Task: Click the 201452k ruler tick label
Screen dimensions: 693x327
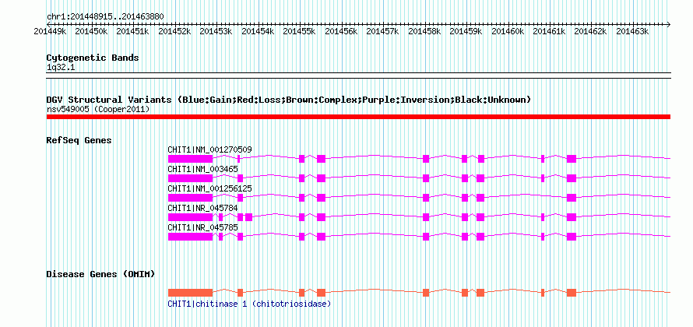Action: [174, 31]
